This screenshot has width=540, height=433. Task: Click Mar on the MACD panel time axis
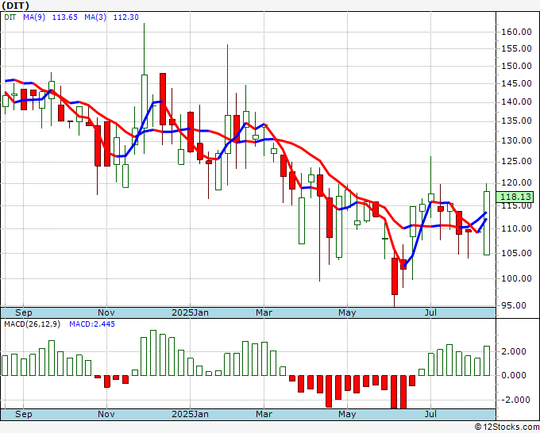[x=264, y=414]
